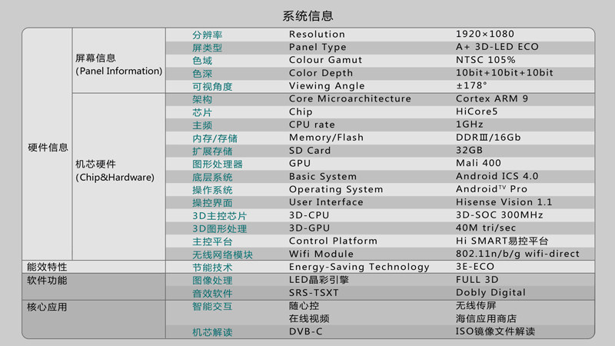Select the SD Card text
The image size is (615, 346).
click(310, 151)
